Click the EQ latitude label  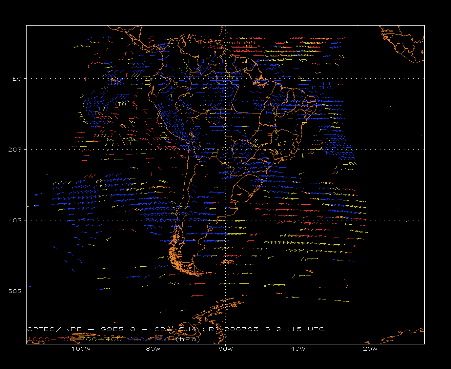pos(17,79)
